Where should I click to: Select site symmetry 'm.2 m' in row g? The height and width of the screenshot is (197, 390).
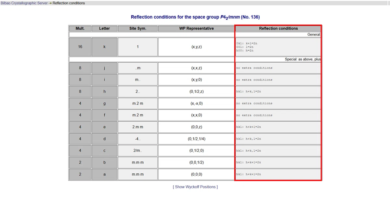[x=138, y=104]
